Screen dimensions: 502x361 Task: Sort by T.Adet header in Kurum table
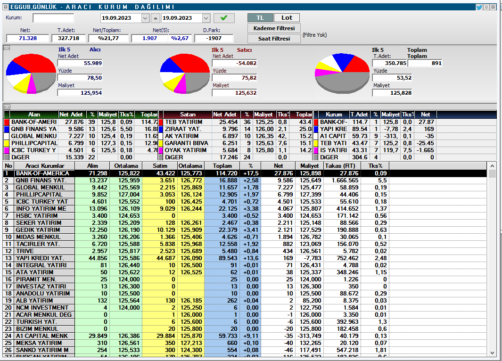pyautogui.click(x=359, y=114)
